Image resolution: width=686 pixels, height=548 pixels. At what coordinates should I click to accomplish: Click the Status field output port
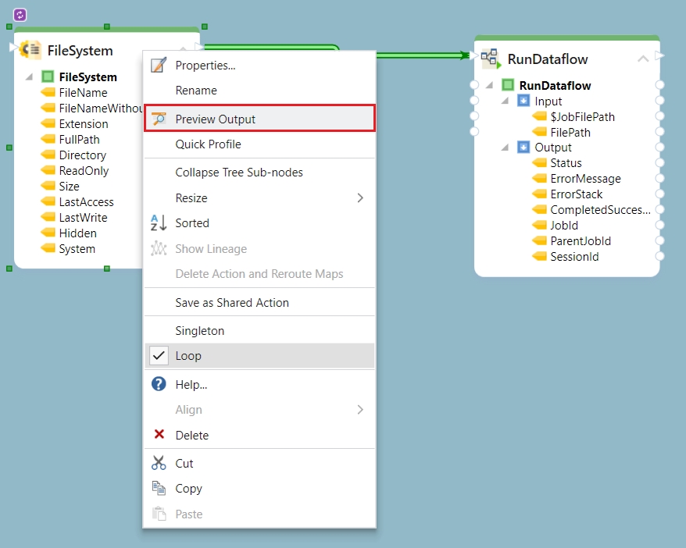pyautogui.click(x=660, y=163)
